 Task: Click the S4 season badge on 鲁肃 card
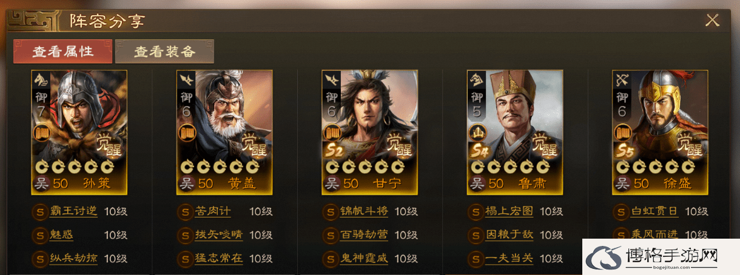(x=478, y=150)
